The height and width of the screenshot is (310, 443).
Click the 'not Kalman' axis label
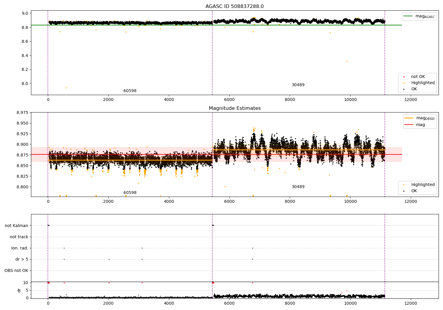17,226
